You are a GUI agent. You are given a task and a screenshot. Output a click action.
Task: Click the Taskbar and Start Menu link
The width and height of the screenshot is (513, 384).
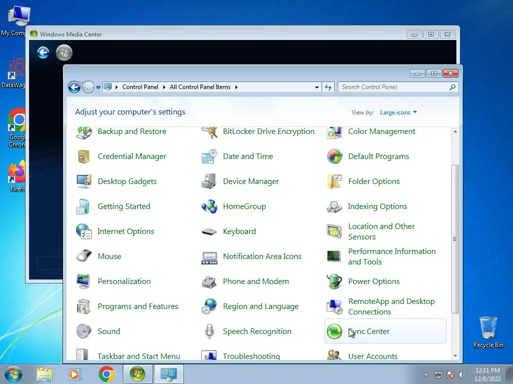139,356
